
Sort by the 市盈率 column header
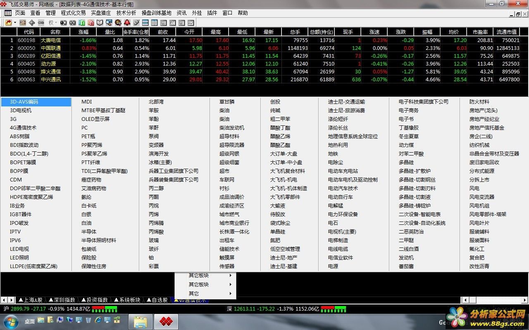tap(480, 32)
